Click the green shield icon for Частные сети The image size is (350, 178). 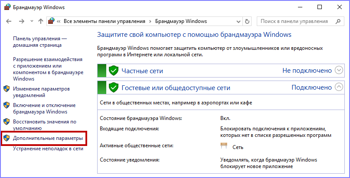[113, 71]
